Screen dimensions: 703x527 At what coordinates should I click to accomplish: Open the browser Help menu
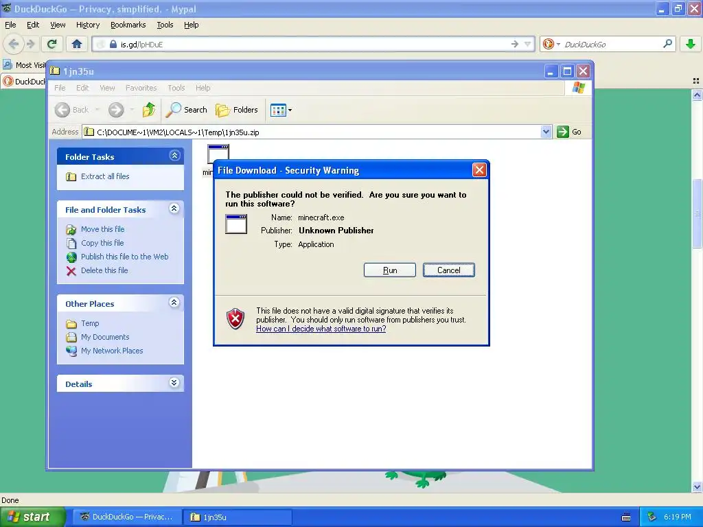(x=191, y=25)
